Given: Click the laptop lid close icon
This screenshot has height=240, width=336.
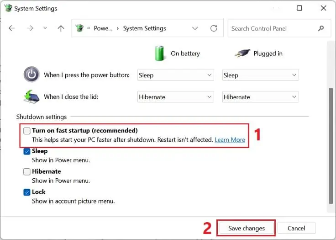Looking at the screenshot, I should 31,96.
